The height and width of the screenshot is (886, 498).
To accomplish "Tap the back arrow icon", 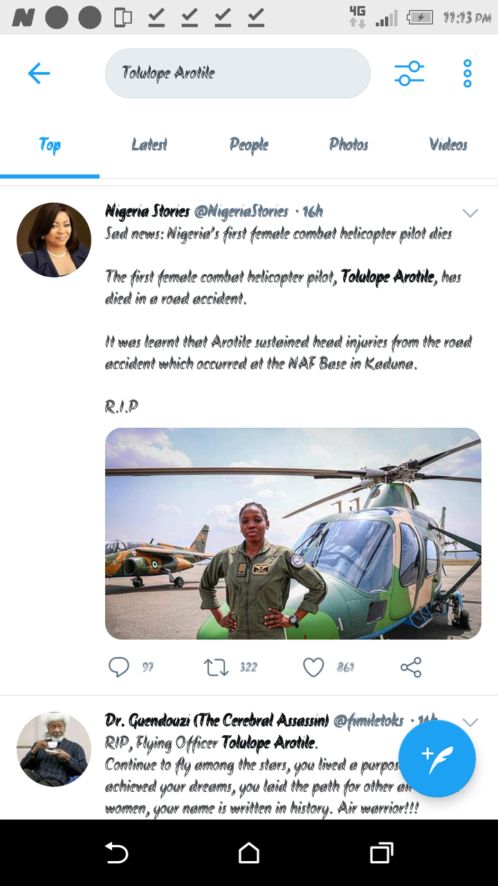I will [39, 73].
